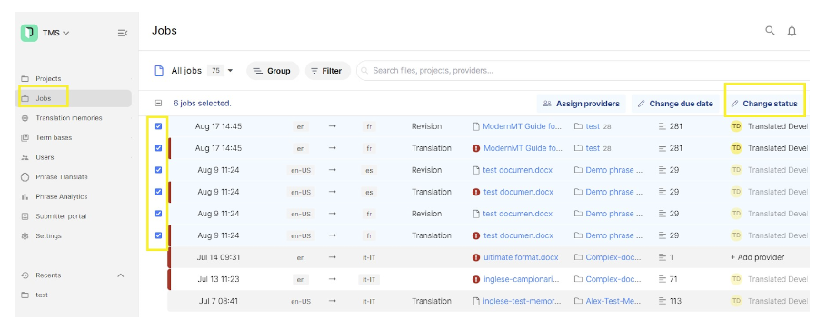Click the red error icon beside inglese-campionari

click(476, 279)
